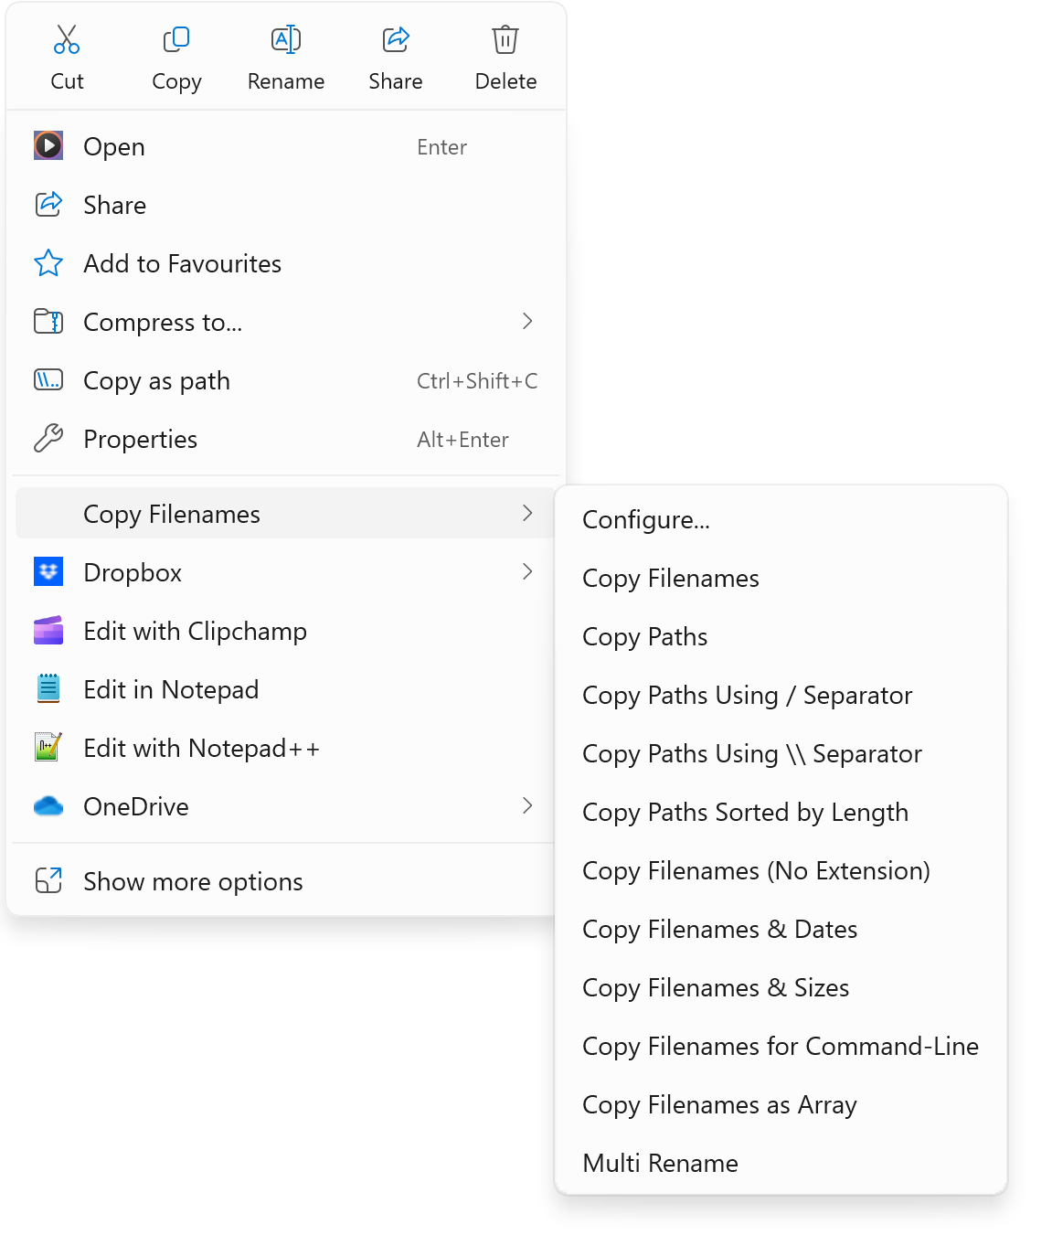Expand the Dropbox submenu arrow
Screen dimensions: 1052x1235
click(527, 571)
